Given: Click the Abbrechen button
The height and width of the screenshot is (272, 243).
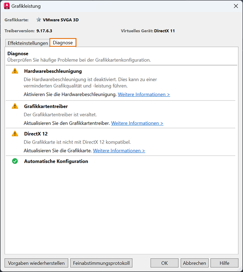Looking at the screenshot, I should coord(195,263).
